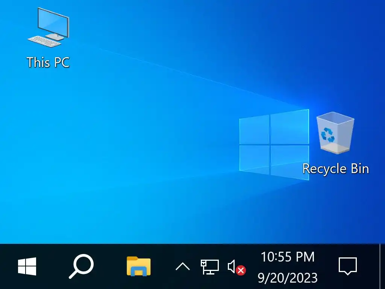
Task: Open the network status tray icon
Action: point(210,267)
